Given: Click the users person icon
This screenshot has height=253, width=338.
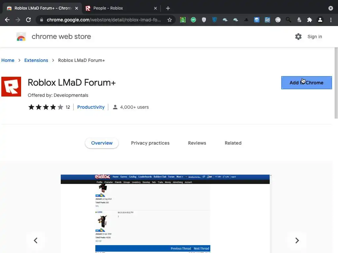Looking at the screenshot, I should click(115, 107).
